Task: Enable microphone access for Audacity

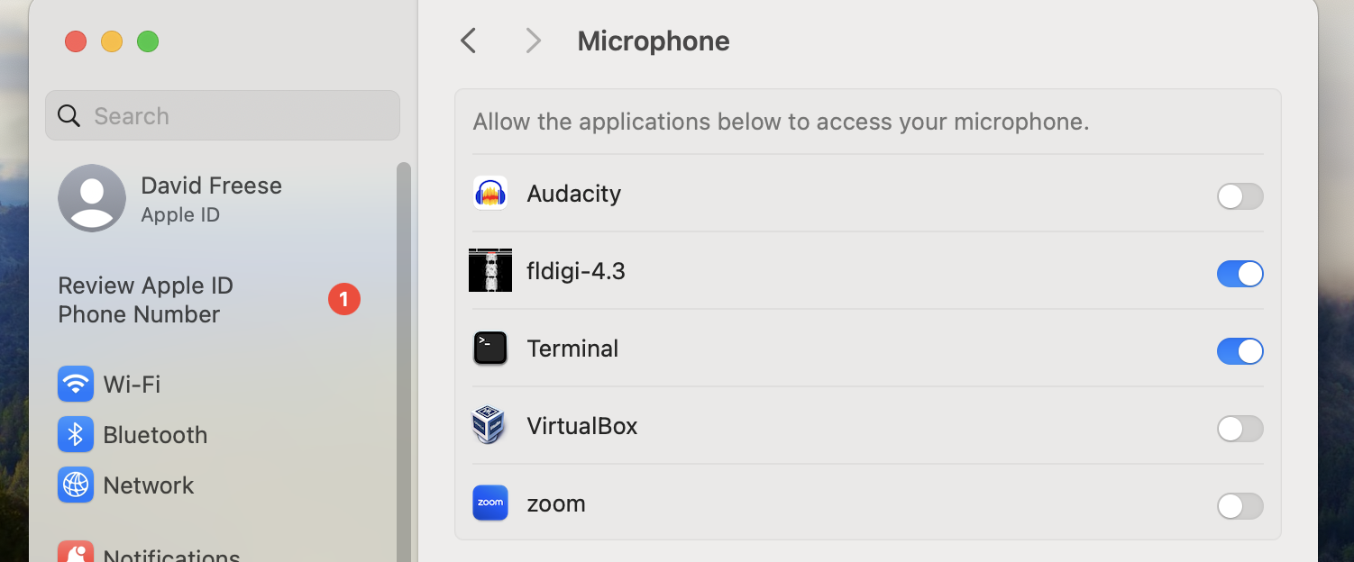Action: [x=1240, y=196]
